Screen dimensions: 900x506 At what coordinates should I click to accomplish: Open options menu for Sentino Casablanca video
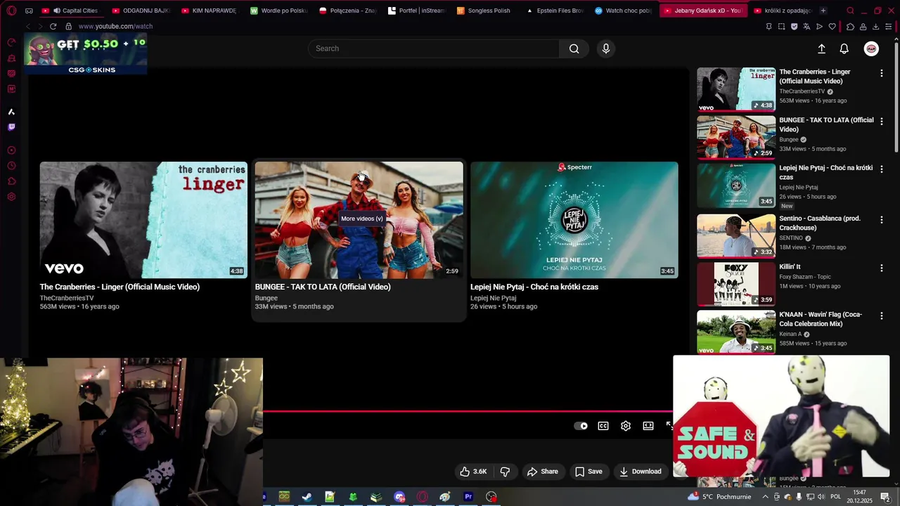(x=882, y=220)
